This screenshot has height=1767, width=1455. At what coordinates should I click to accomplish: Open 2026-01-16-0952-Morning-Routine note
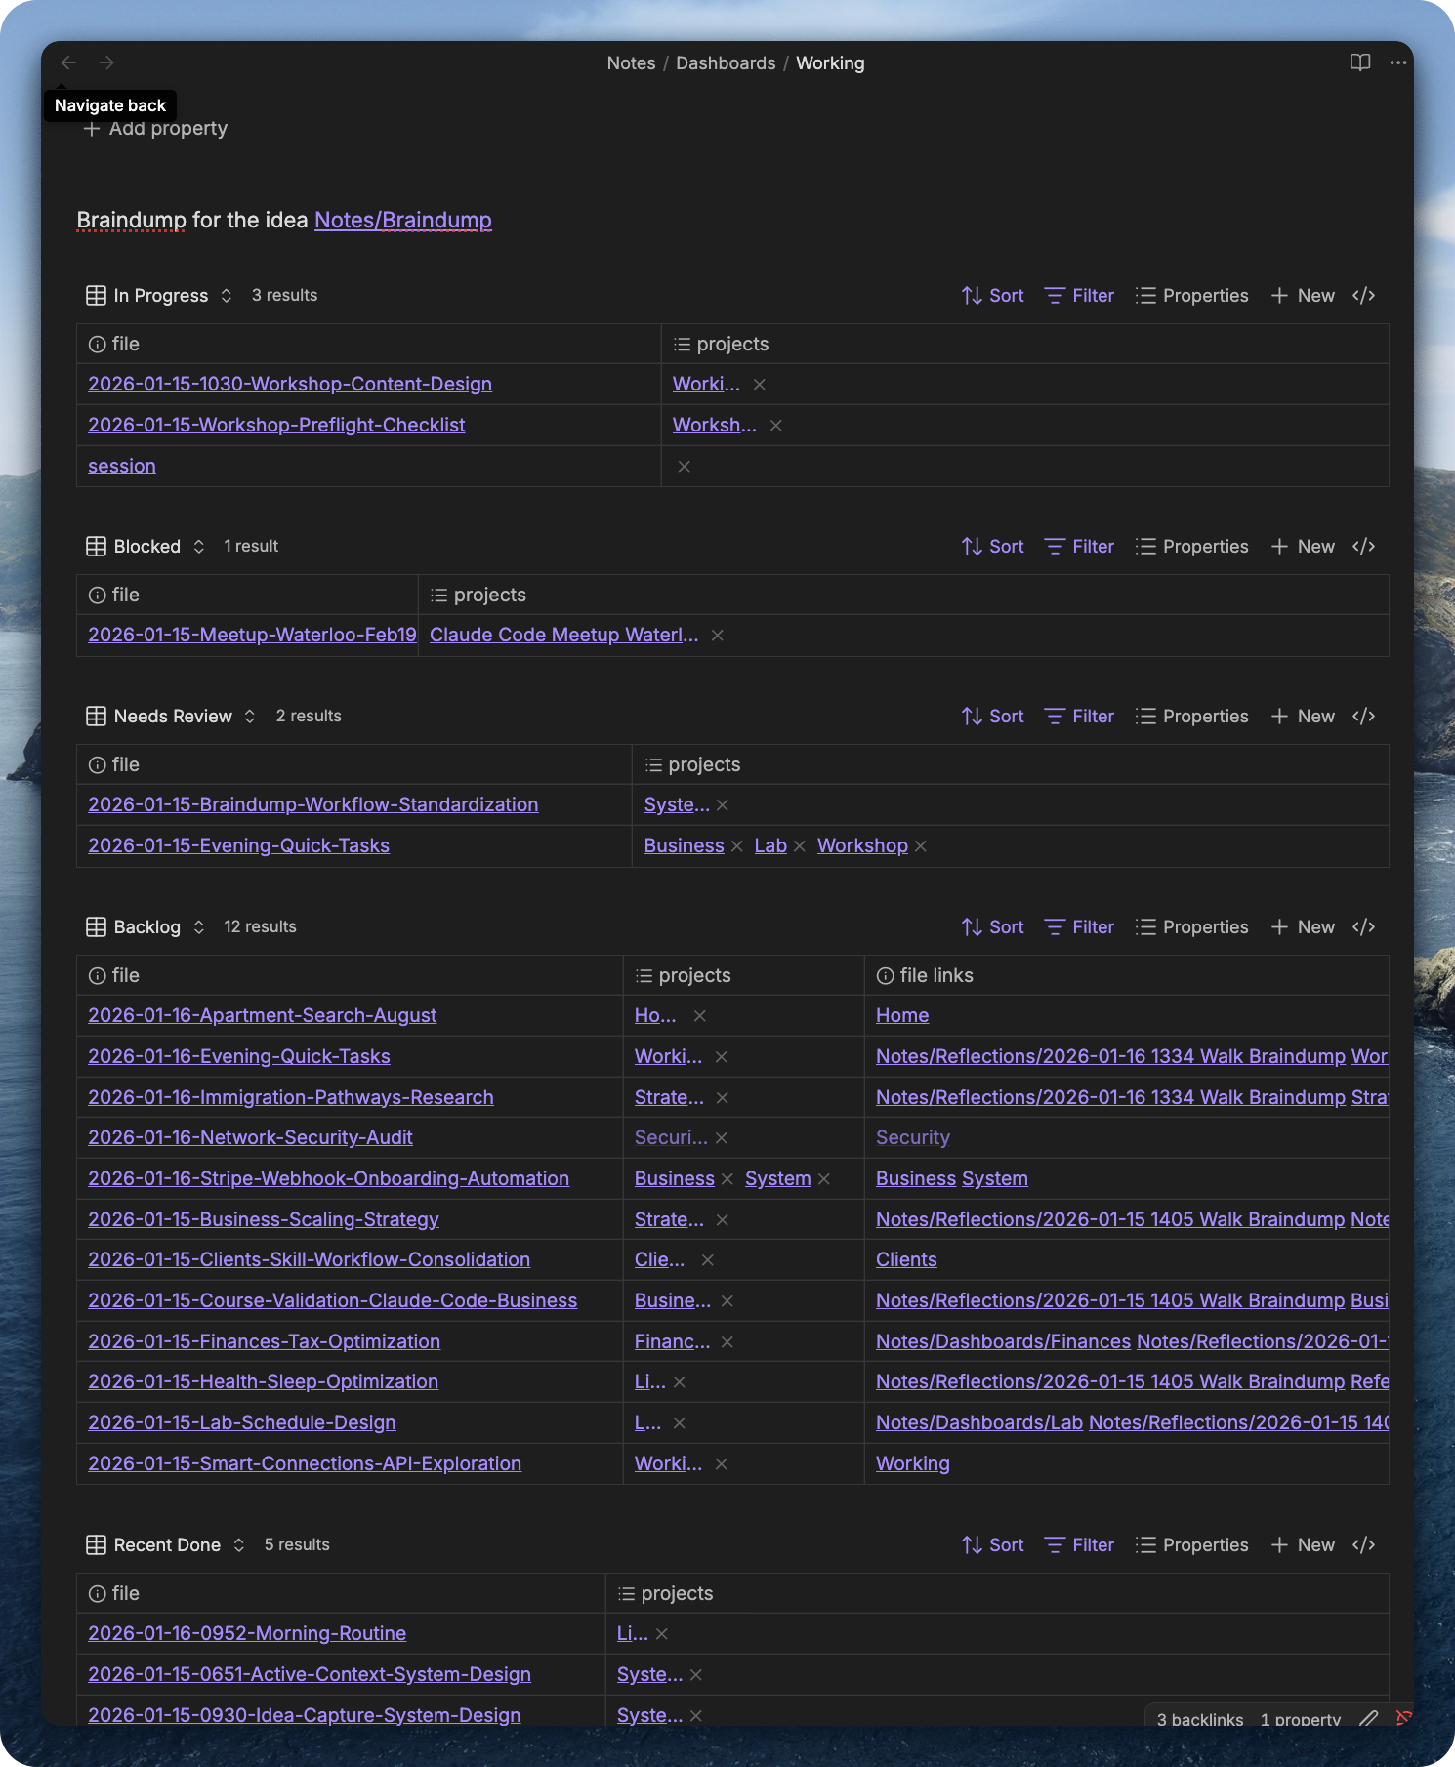tap(247, 1634)
